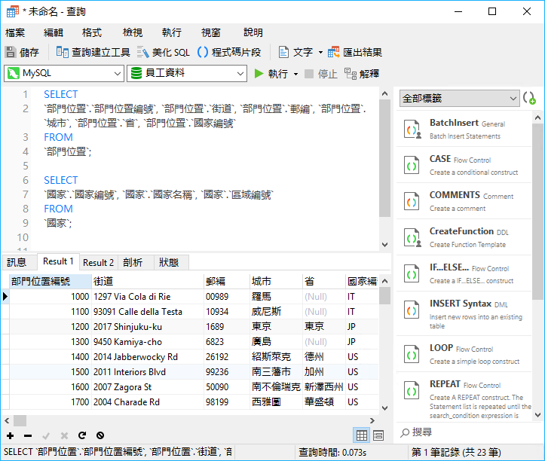
Task: Click the Save (儲存) toolbar icon
Action: point(11,53)
